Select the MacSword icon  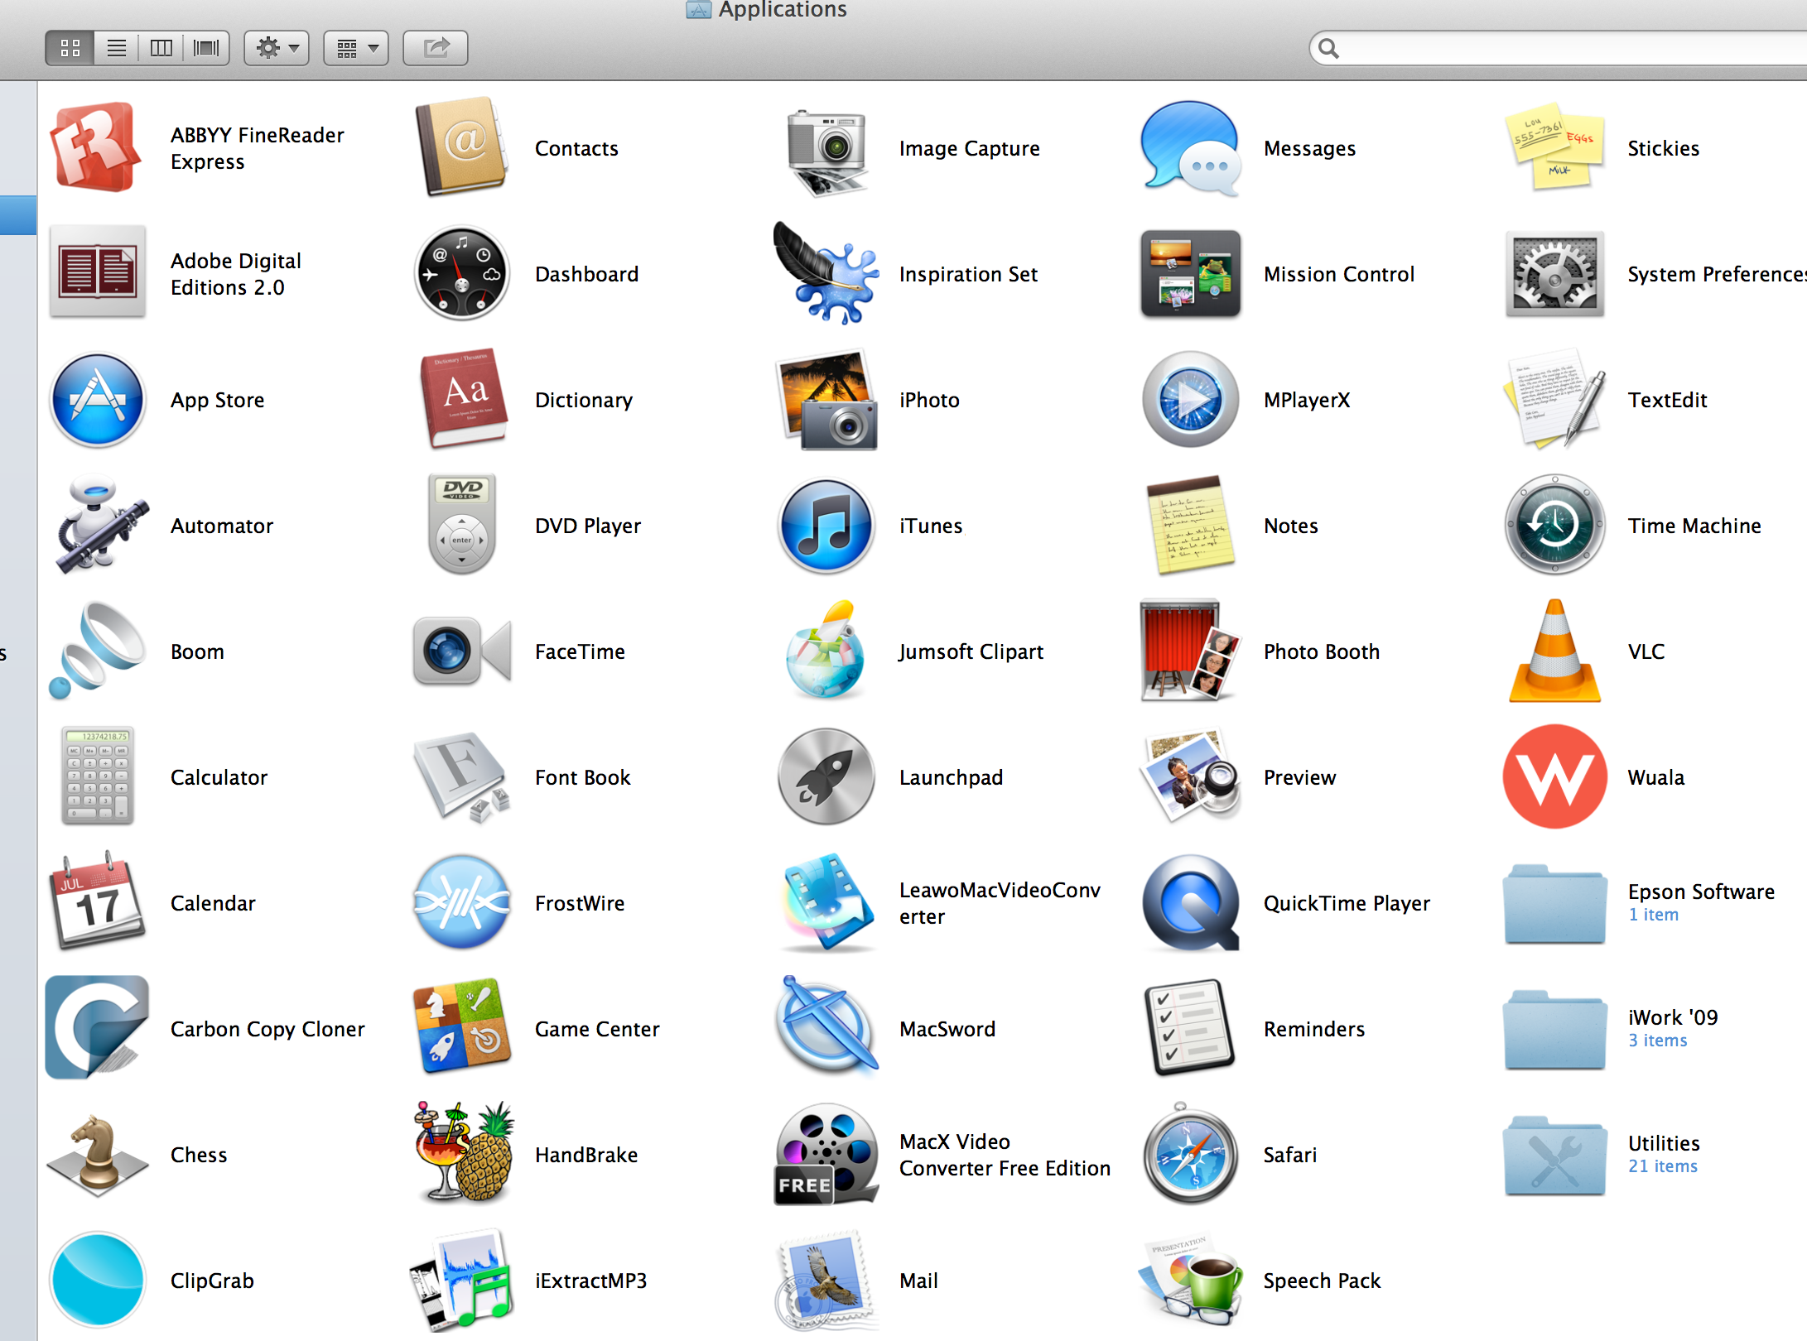826,1027
